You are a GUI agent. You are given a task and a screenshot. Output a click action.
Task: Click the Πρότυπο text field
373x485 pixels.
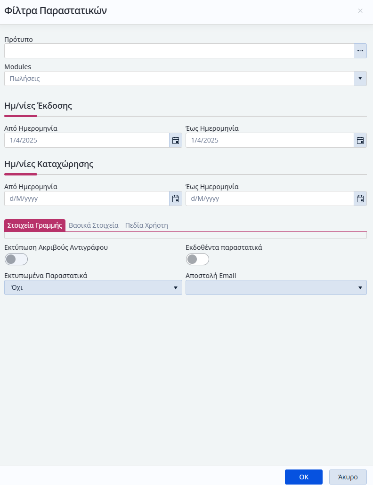coord(179,51)
